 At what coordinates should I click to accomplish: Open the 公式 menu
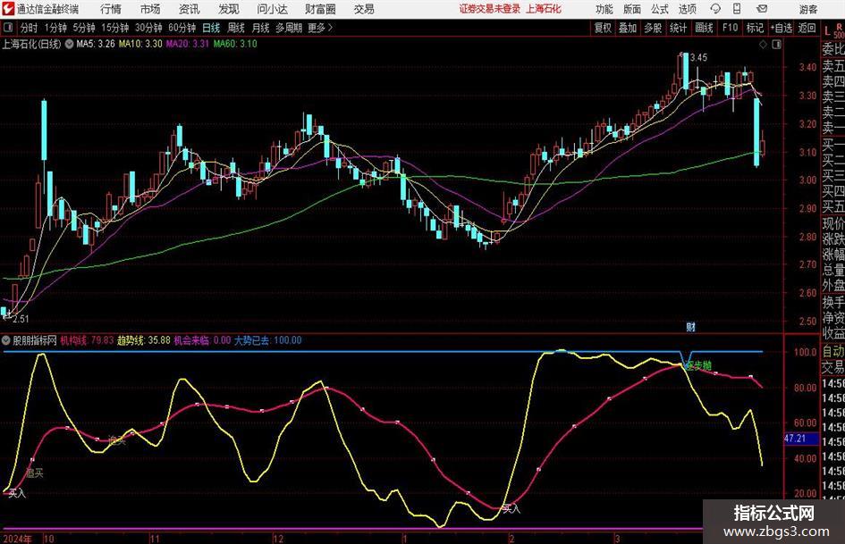(659, 9)
